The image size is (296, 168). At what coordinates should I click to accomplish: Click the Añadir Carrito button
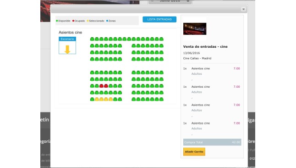194,152
